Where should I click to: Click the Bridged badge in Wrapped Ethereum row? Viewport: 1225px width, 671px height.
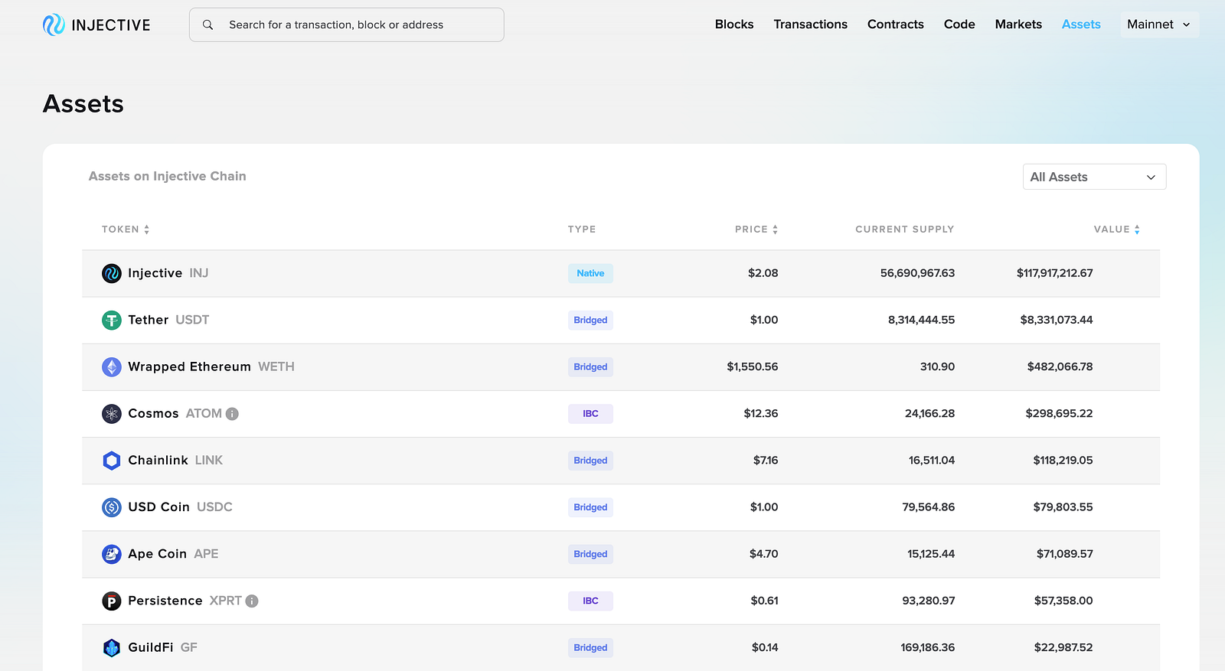[590, 367]
